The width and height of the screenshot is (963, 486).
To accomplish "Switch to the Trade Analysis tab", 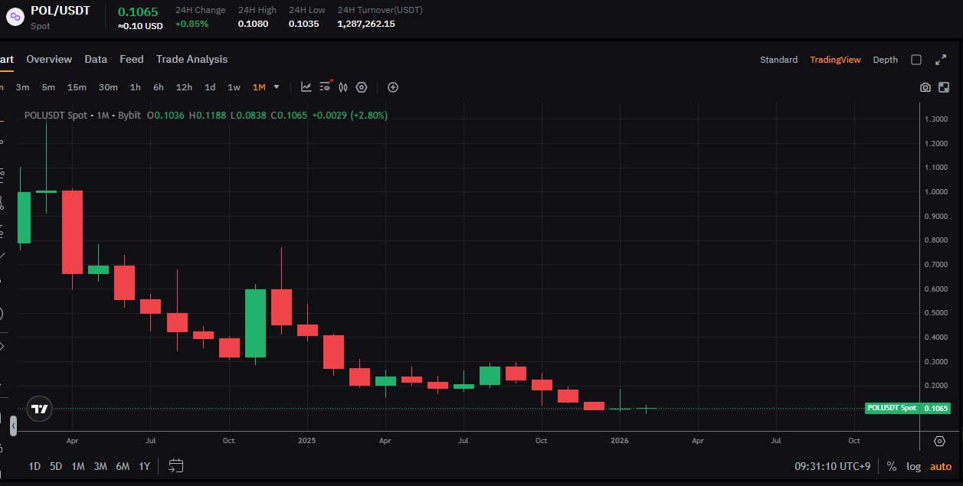I will [x=192, y=59].
